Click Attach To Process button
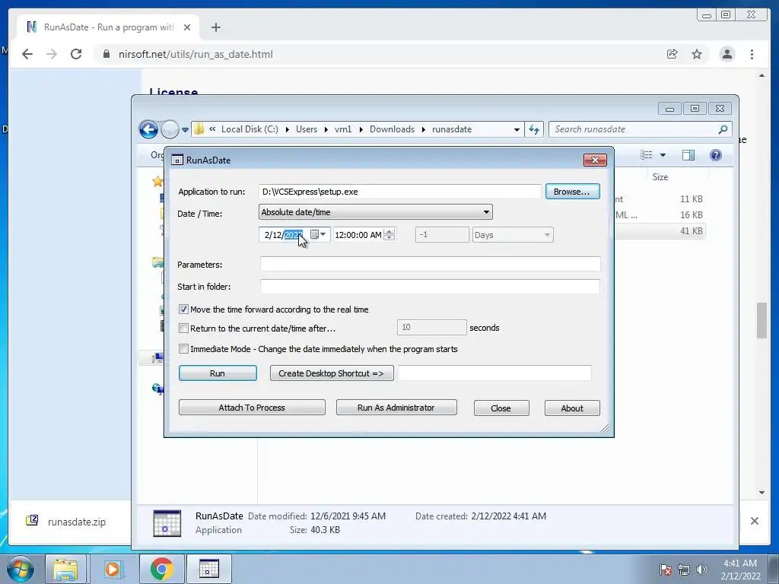 pyautogui.click(x=252, y=408)
